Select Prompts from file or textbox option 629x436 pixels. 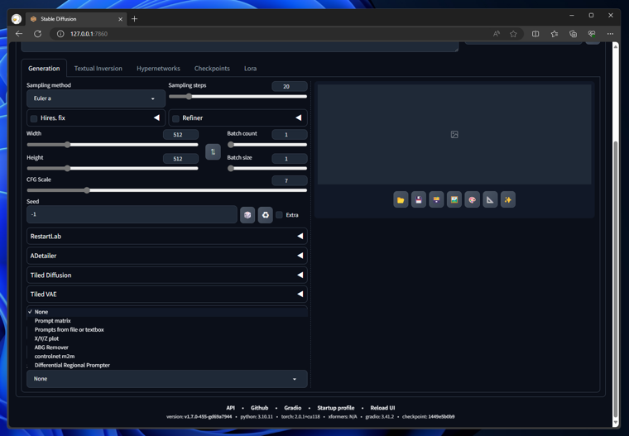click(167, 329)
